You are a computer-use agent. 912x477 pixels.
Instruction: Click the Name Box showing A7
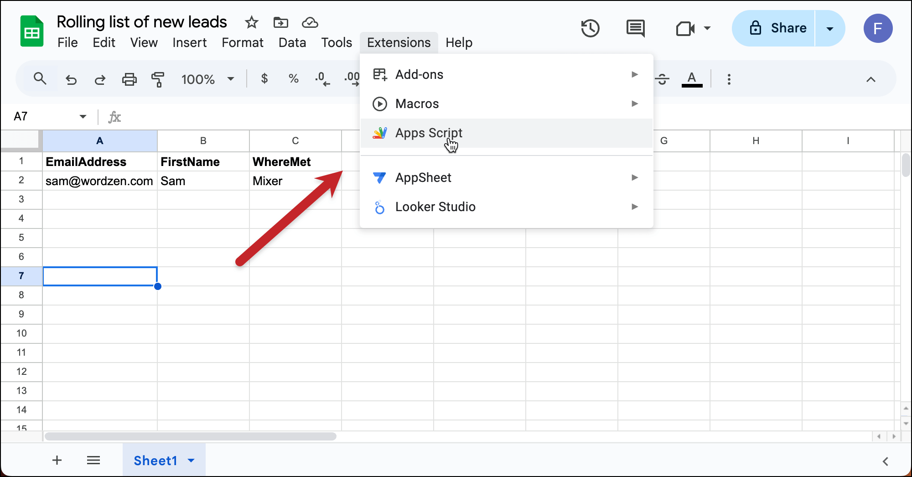(x=43, y=116)
